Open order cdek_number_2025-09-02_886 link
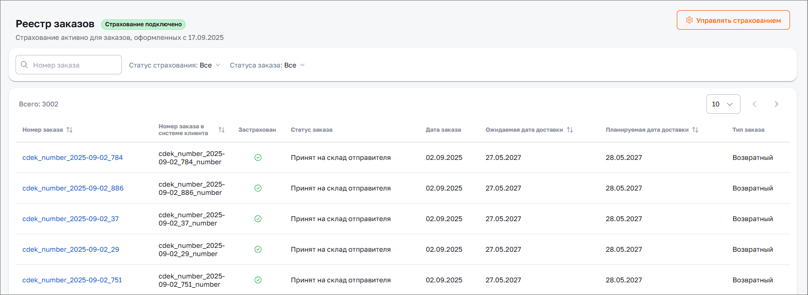Screen dimensions: 808x295 [x=73, y=188]
